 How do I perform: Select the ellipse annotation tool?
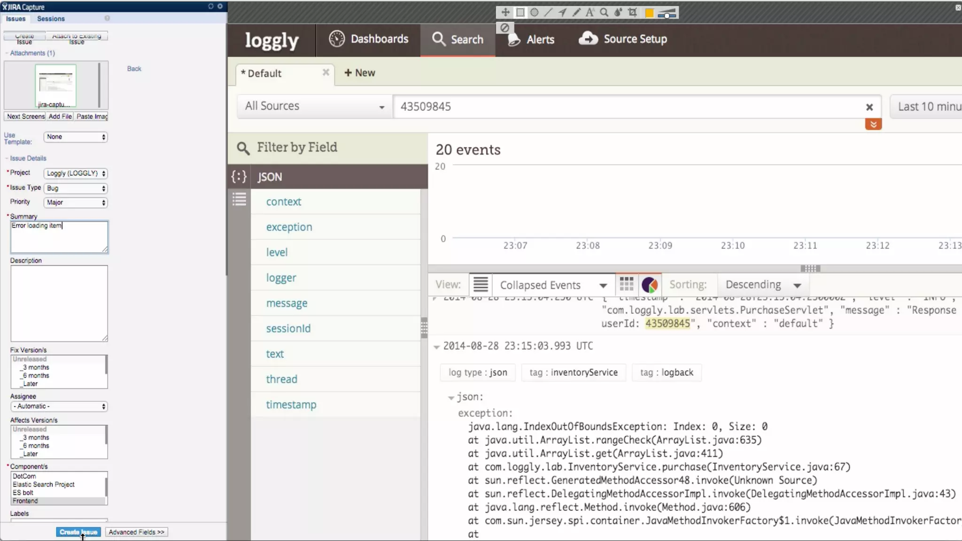coord(534,13)
